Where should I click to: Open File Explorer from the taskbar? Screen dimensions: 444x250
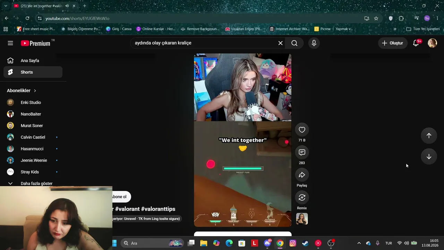(204, 243)
